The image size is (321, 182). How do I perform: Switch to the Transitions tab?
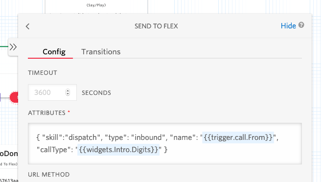pyautogui.click(x=101, y=52)
